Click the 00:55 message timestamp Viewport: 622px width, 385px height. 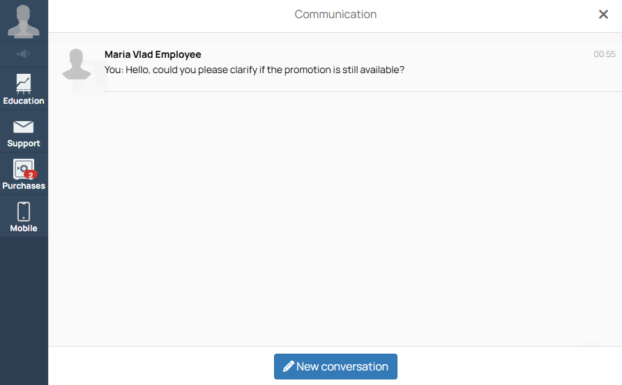[x=604, y=54]
